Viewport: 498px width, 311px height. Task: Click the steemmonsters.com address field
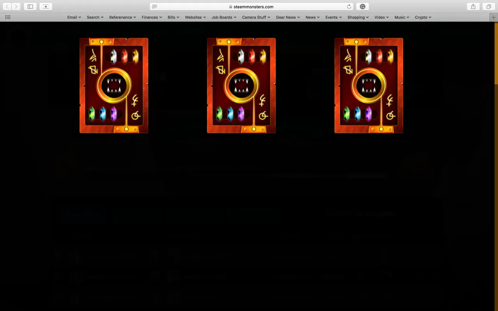click(252, 7)
